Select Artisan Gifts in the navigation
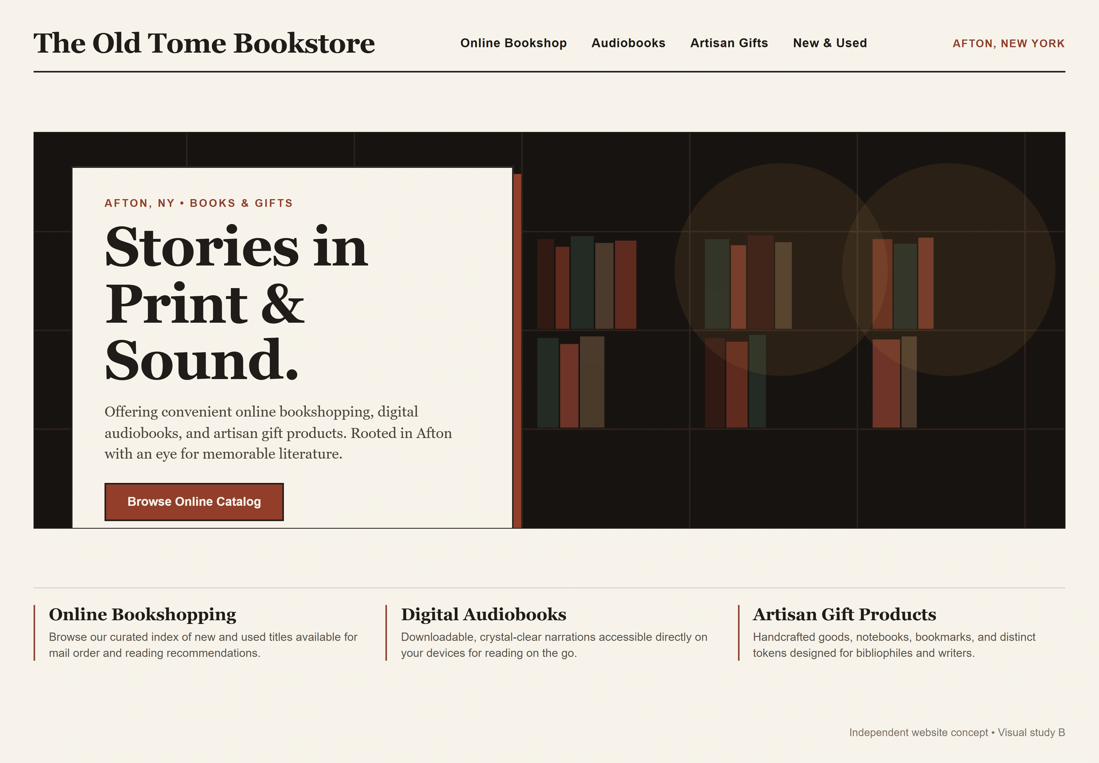The height and width of the screenshot is (763, 1099). tap(729, 43)
